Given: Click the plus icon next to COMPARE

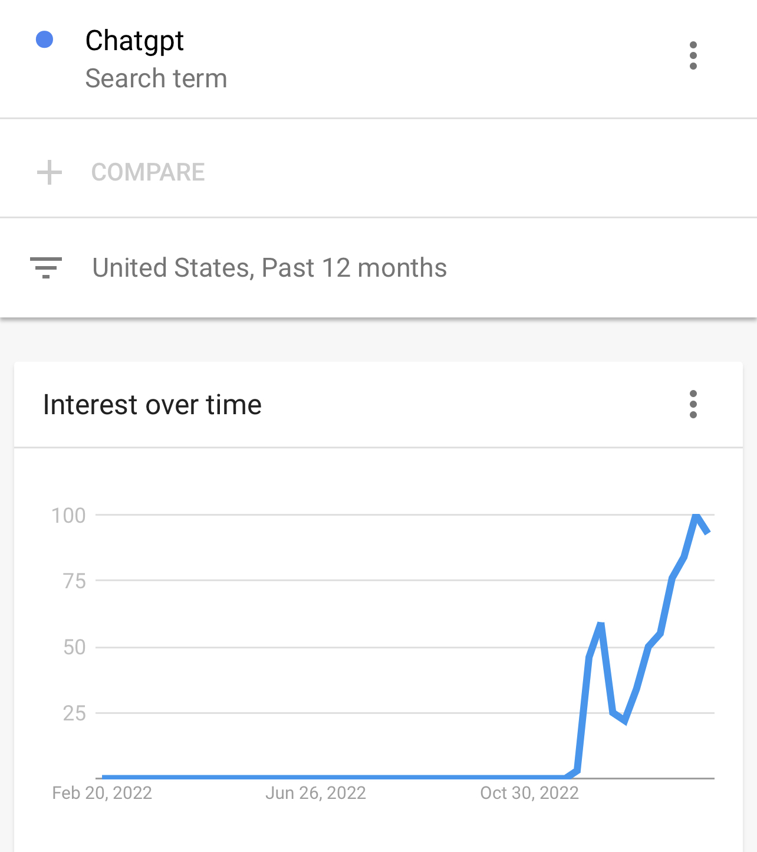Looking at the screenshot, I should tap(50, 172).
